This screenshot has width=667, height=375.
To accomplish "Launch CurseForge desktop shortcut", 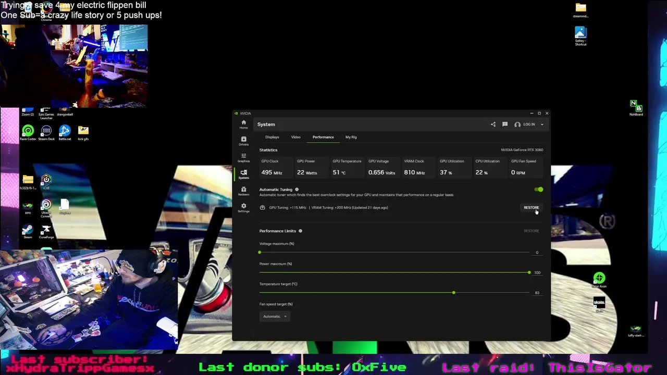I will [46, 232].
